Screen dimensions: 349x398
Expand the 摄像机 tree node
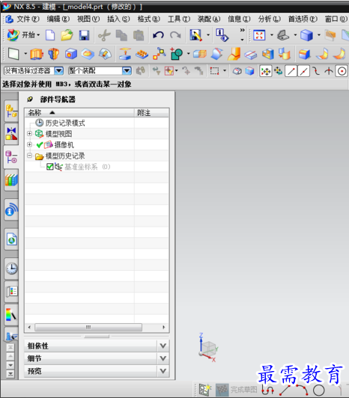coord(29,144)
